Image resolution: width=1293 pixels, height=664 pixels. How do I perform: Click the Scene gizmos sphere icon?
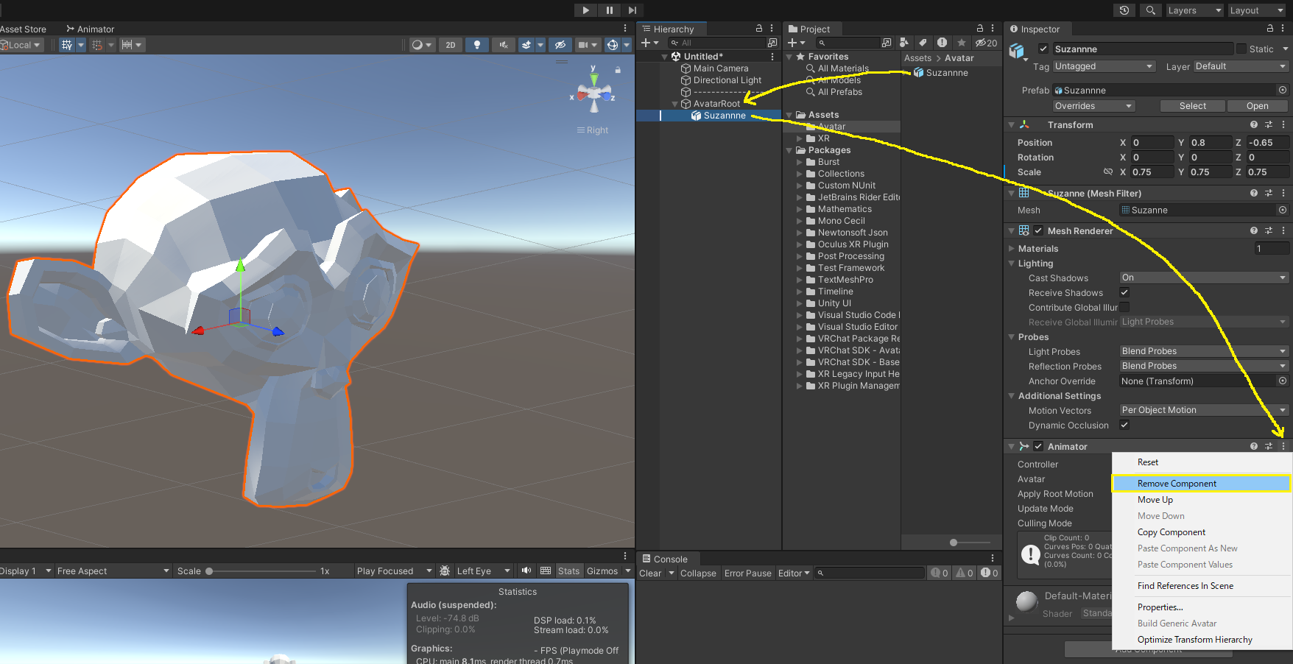613,45
